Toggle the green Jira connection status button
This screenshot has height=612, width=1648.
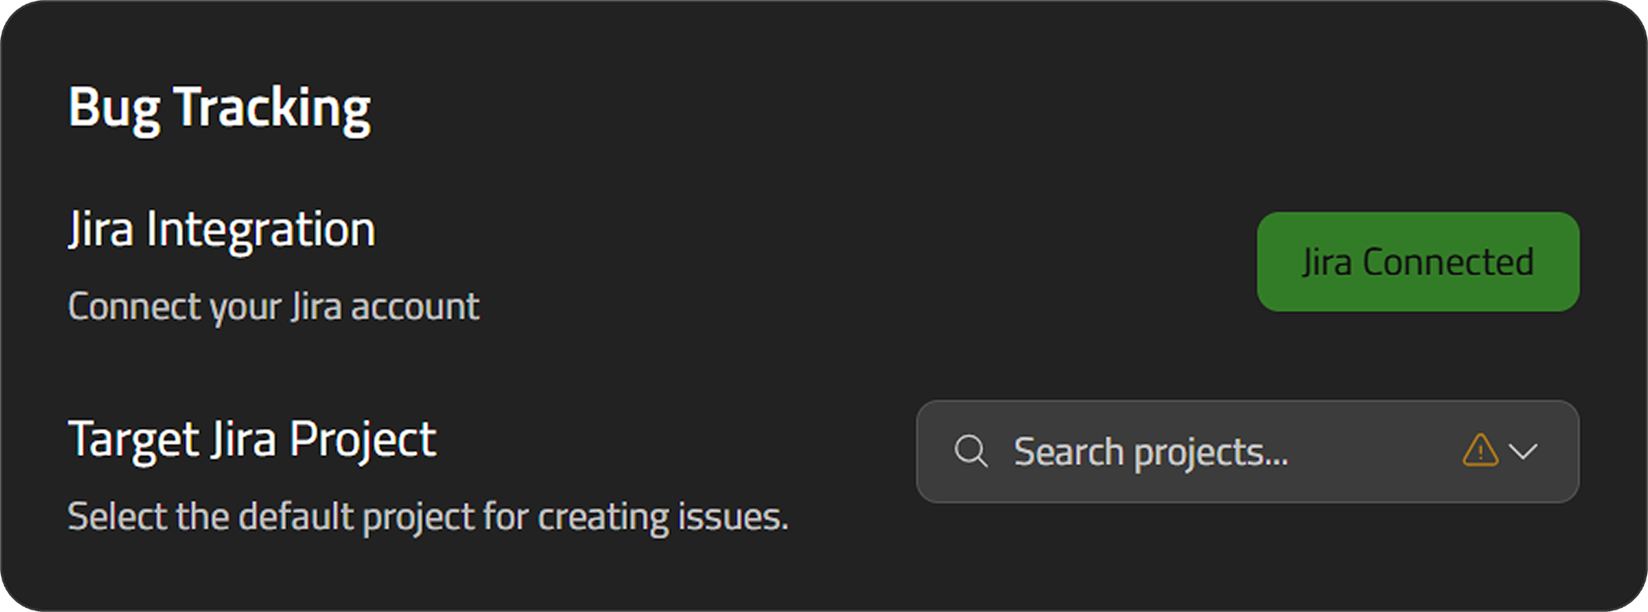click(x=1418, y=261)
